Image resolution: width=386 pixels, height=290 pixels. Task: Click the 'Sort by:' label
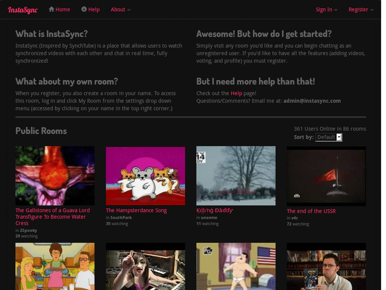[x=304, y=137]
